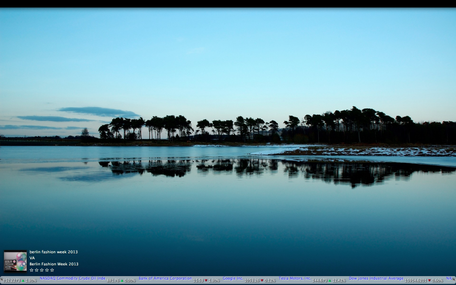
Task: Select the Dow Jones Industrial Average link
Action: 376,278
